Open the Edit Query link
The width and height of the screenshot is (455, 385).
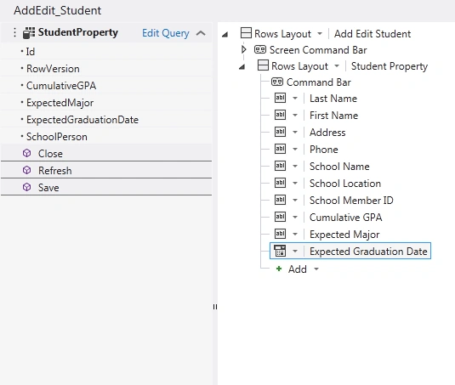165,33
